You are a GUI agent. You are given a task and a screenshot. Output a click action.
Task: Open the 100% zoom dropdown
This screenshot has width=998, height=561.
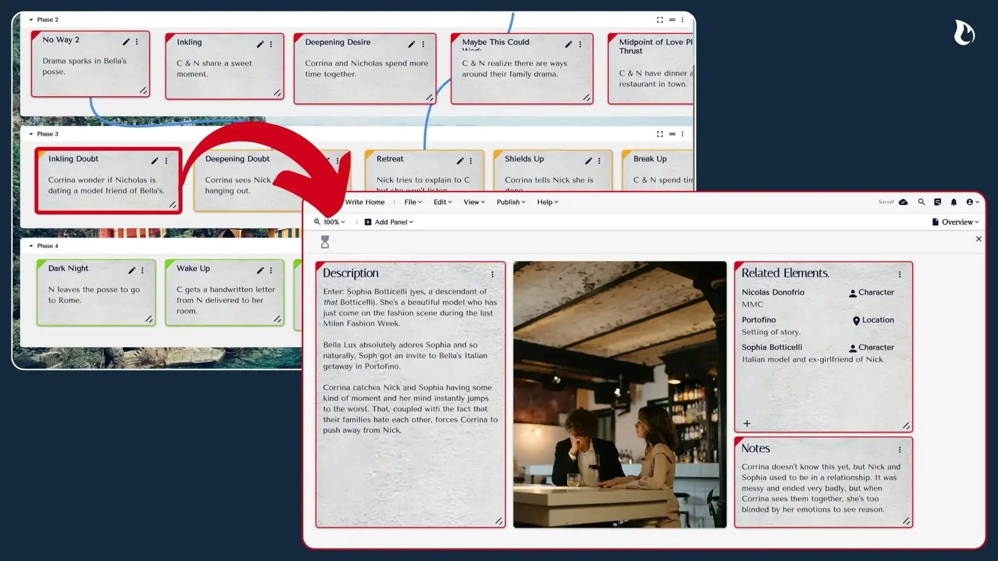coord(329,222)
